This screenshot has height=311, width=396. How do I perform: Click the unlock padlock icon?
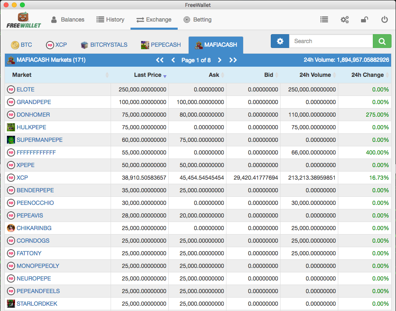364,20
